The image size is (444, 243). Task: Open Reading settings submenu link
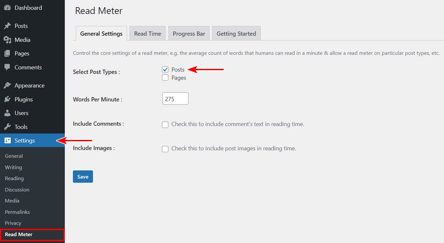coord(14,179)
